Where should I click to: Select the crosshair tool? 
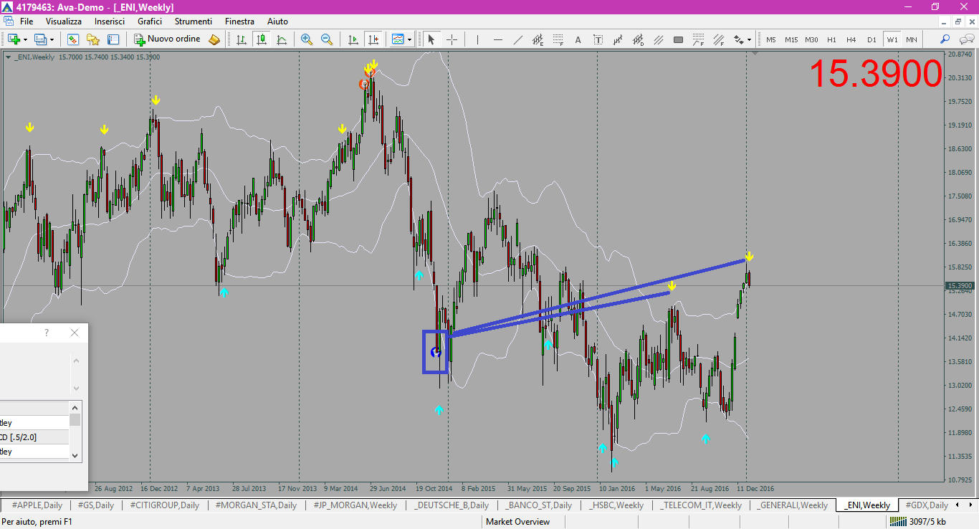point(452,39)
